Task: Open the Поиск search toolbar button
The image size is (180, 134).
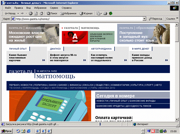Action: click(x=52, y=14)
